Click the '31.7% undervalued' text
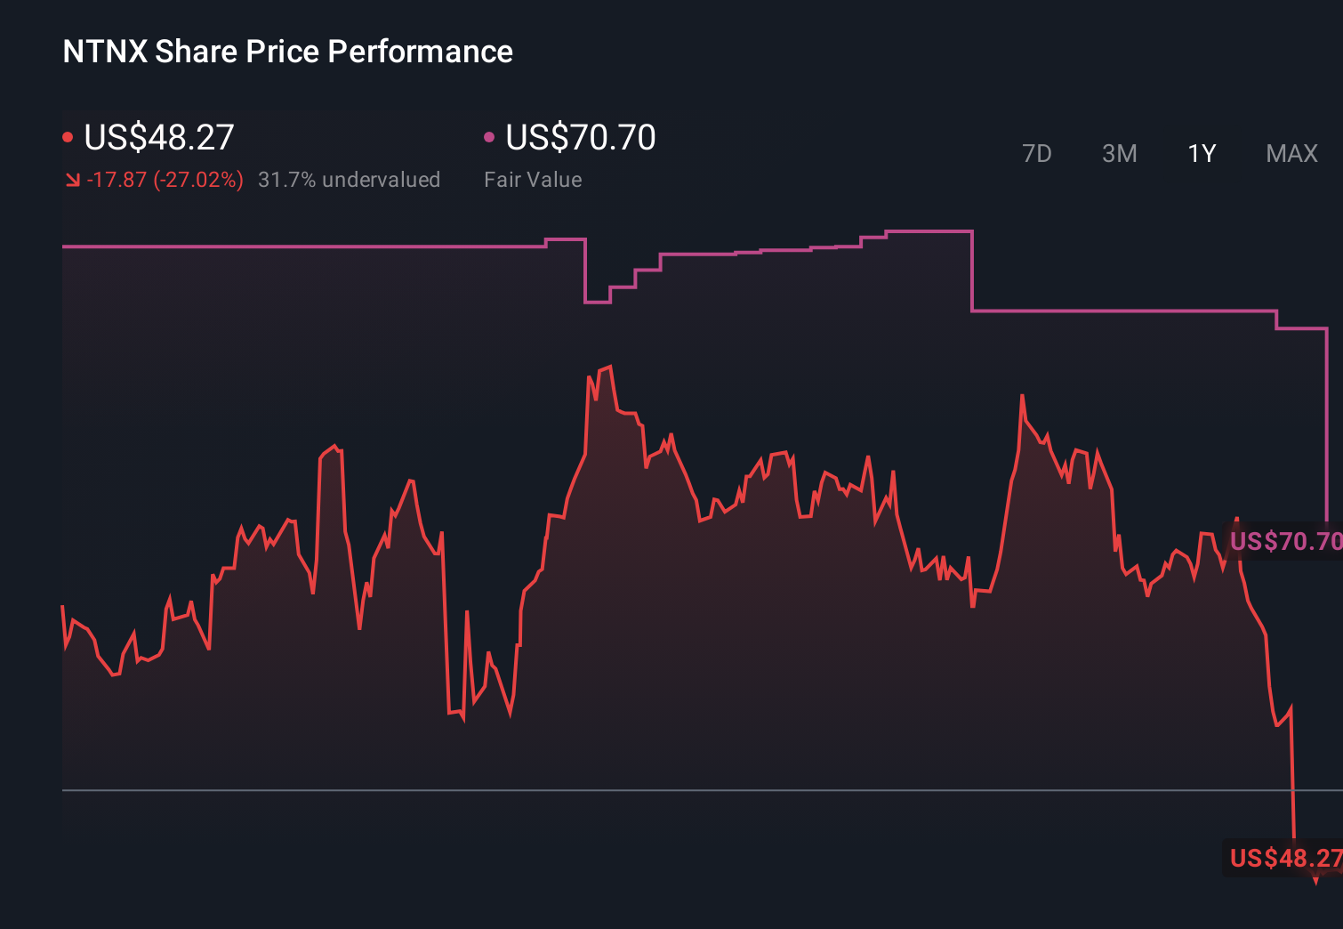Viewport: 1343px width, 929px height. pos(350,179)
